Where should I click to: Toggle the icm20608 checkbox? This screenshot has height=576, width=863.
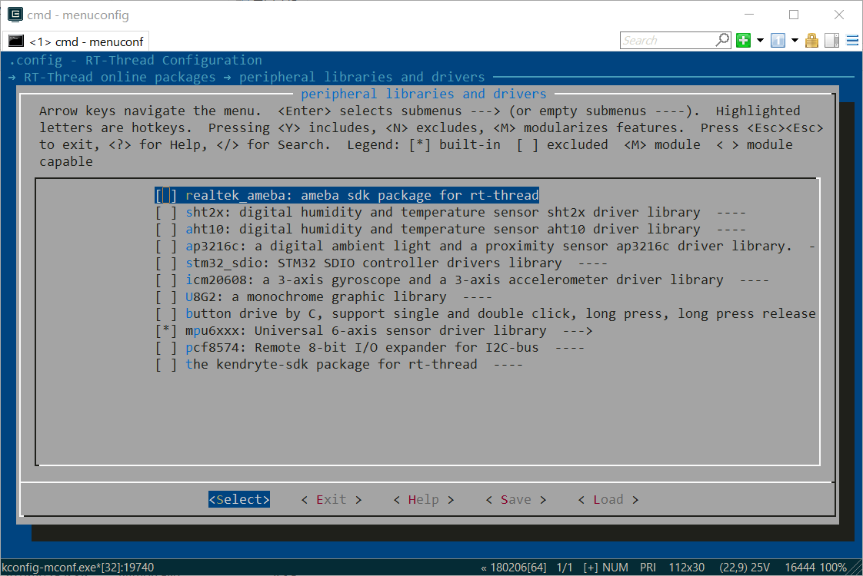click(165, 280)
